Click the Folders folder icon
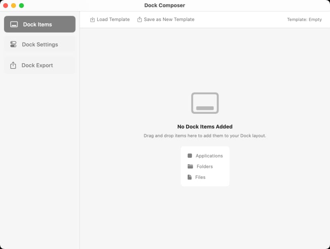Screen dimensions: 330x249 click(190, 167)
